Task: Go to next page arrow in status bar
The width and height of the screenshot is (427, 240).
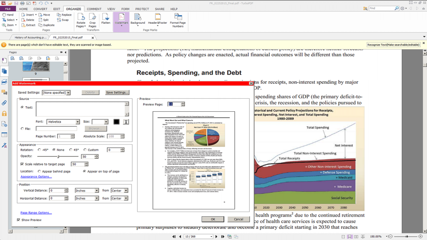Action: click(x=216, y=237)
